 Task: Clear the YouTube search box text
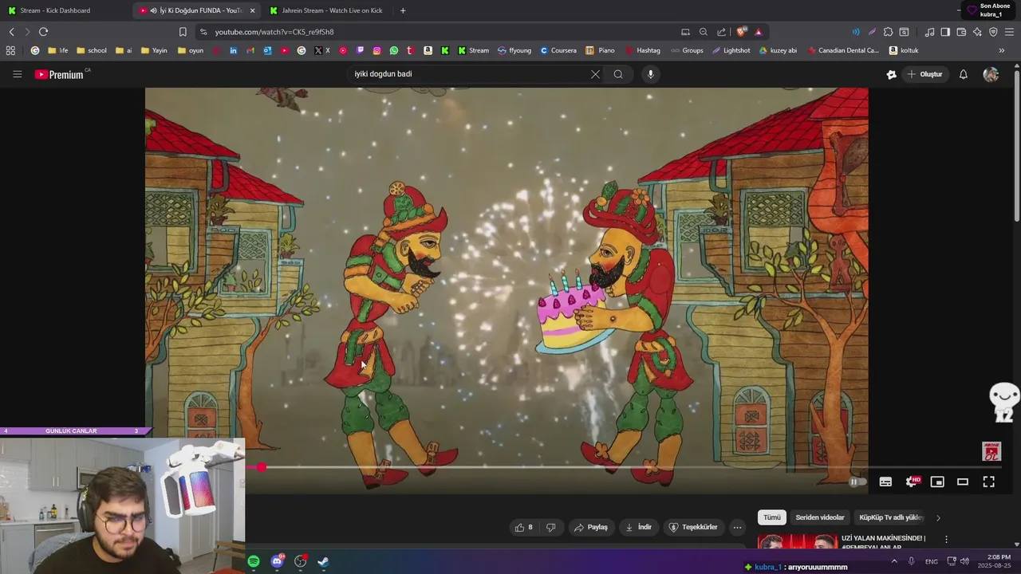[x=595, y=74]
